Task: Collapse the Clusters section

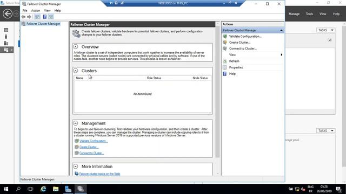Action: point(76,71)
